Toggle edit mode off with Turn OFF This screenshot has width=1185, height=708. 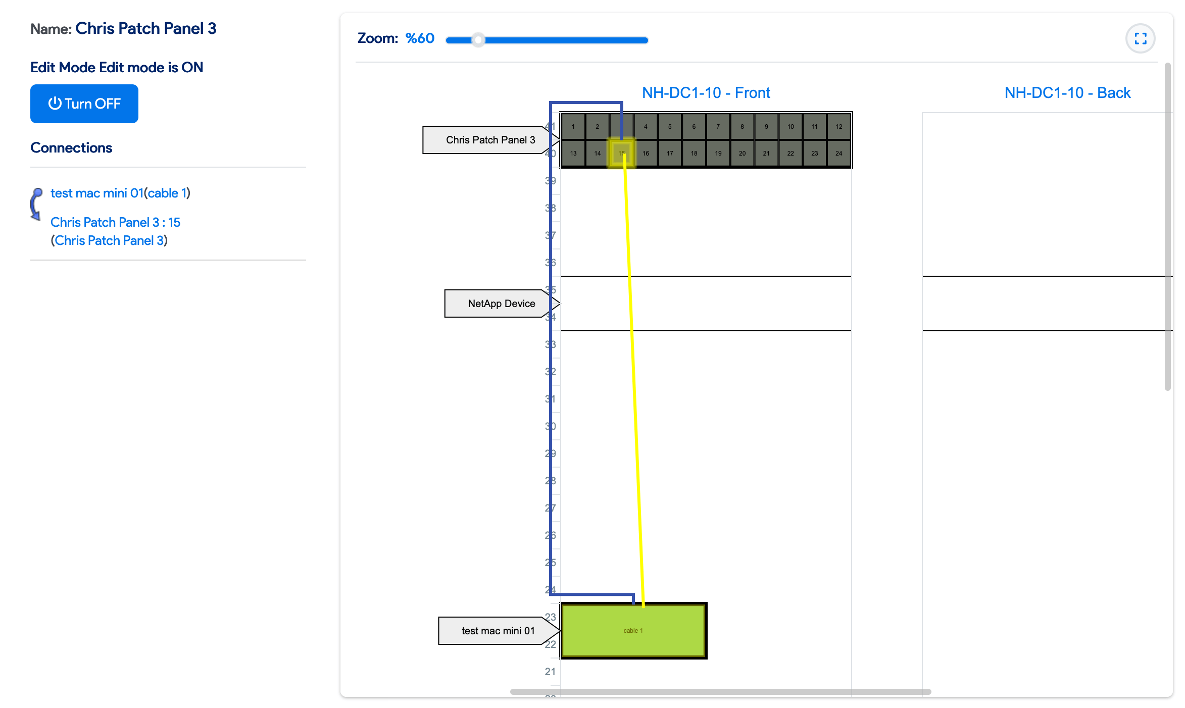tap(84, 104)
